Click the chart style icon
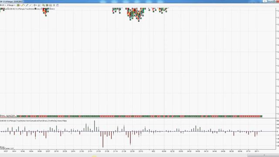The height and width of the screenshot is (157, 279). (18, 5)
